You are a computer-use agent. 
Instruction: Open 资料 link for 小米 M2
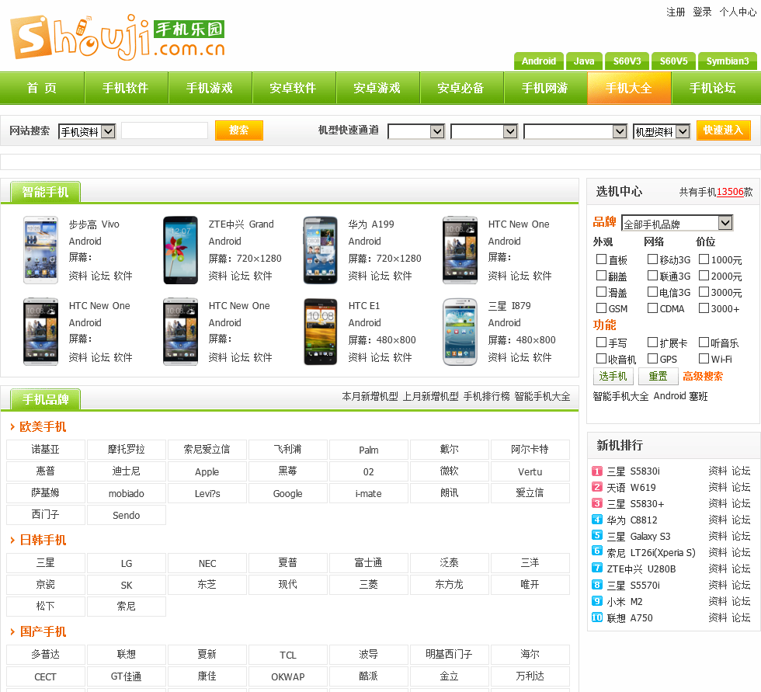pyautogui.click(x=718, y=601)
